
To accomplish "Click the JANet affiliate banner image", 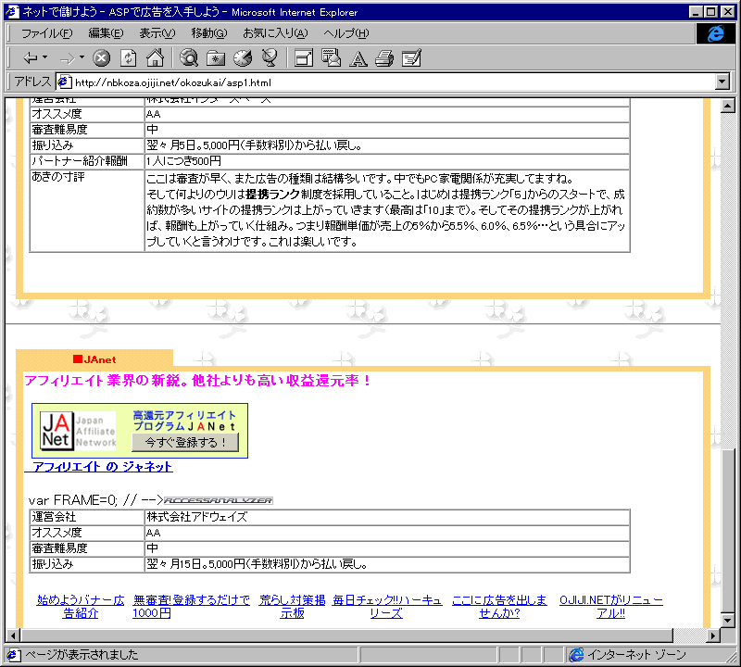I will (x=140, y=431).
